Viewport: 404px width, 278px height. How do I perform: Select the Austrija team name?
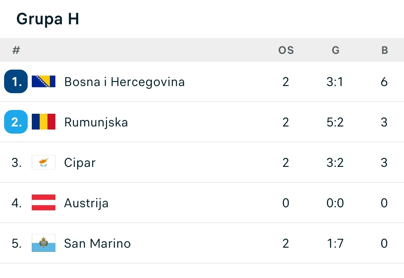pyautogui.click(x=86, y=203)
